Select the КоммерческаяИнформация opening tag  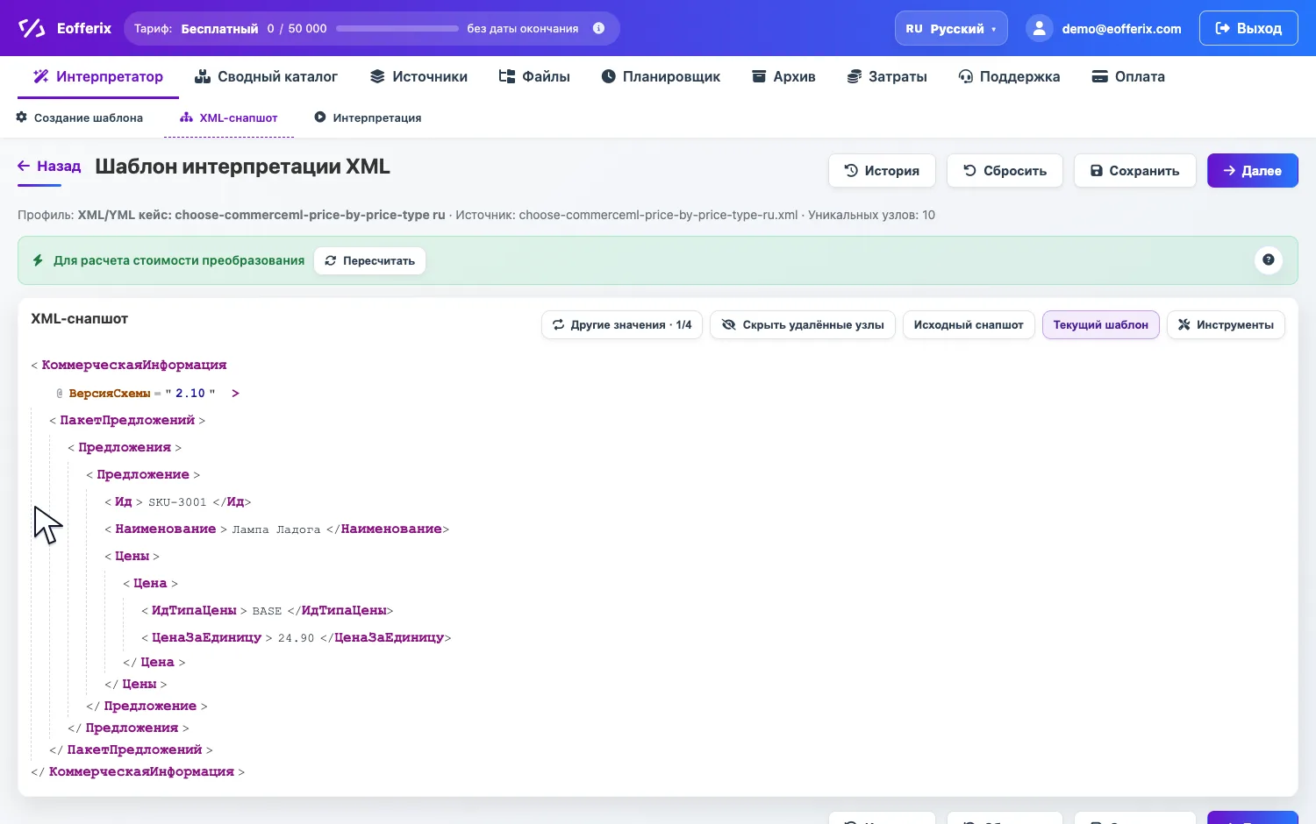tap(134, 365)
